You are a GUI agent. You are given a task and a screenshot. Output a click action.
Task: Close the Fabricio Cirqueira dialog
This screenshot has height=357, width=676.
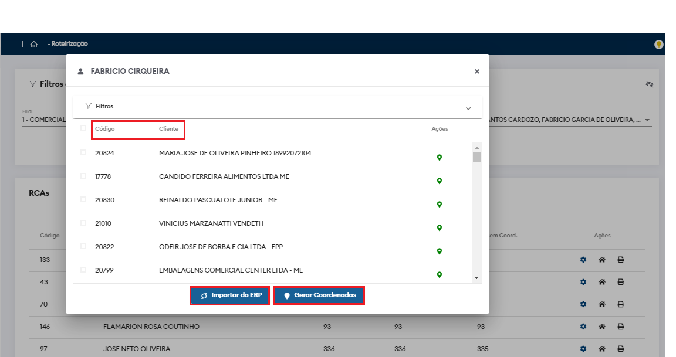[x=477, y=72]
